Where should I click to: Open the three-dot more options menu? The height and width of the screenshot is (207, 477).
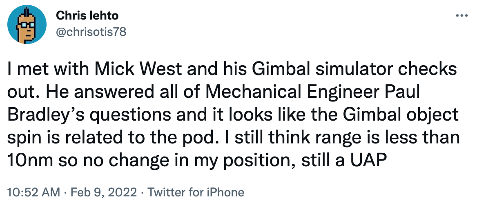pos(461,16)
